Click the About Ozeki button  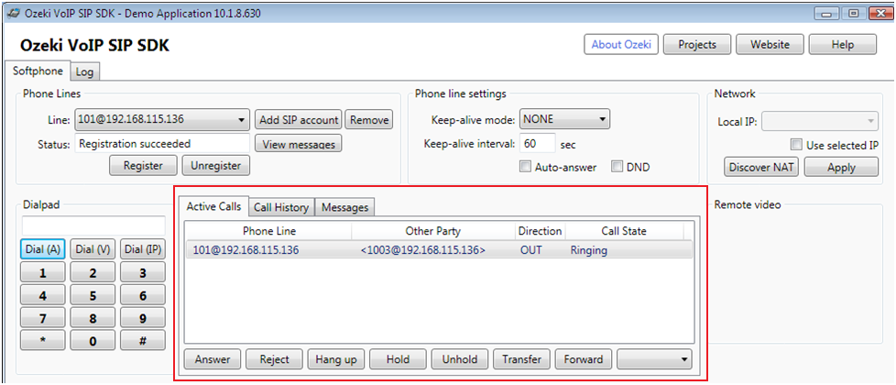pos(621,44)
